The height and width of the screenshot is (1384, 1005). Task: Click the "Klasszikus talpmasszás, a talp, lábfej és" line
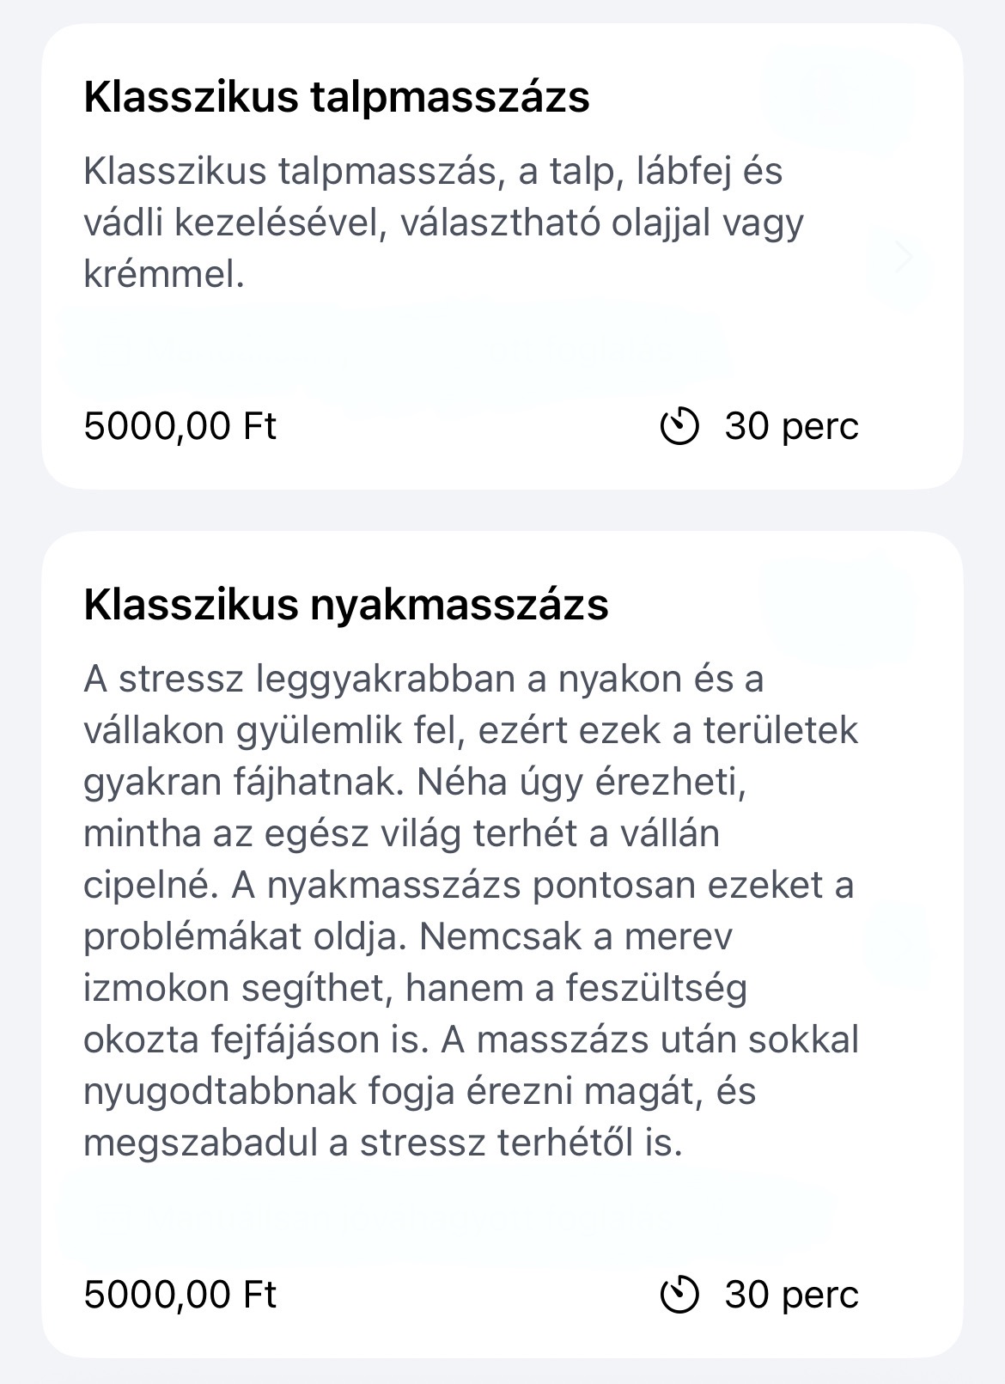tap(433, 172)
